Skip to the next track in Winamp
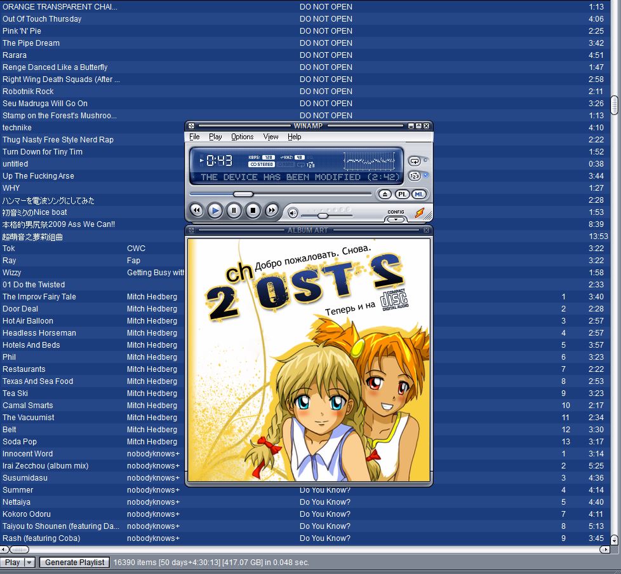This screenshot has height=574, width=621. tap(271, 210)
